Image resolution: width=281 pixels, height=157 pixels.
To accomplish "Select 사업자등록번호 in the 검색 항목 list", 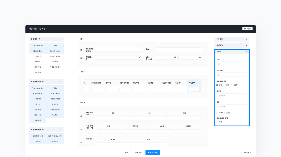I will pyautogui.click(x=55, y=56).
